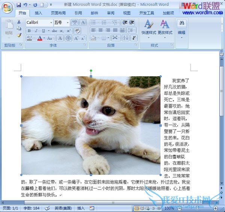Switch to the 审阅 (Review) tab
Viewport: 225px width, 212px height.
[x=111, y=13]
